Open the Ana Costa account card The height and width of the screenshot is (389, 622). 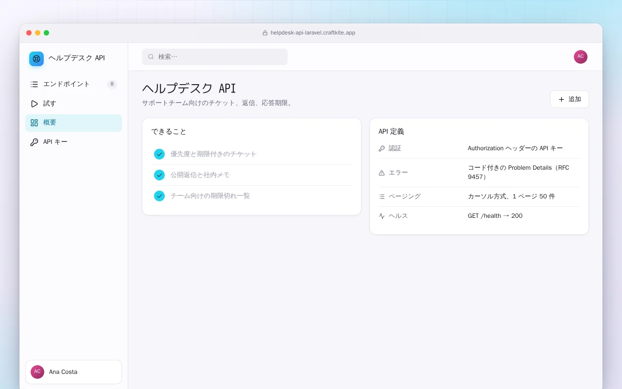[73, 372]
